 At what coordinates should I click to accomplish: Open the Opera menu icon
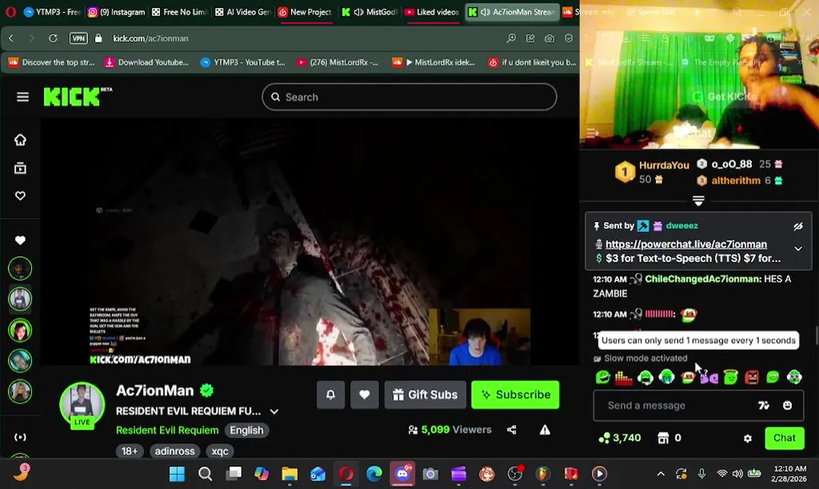10,12
